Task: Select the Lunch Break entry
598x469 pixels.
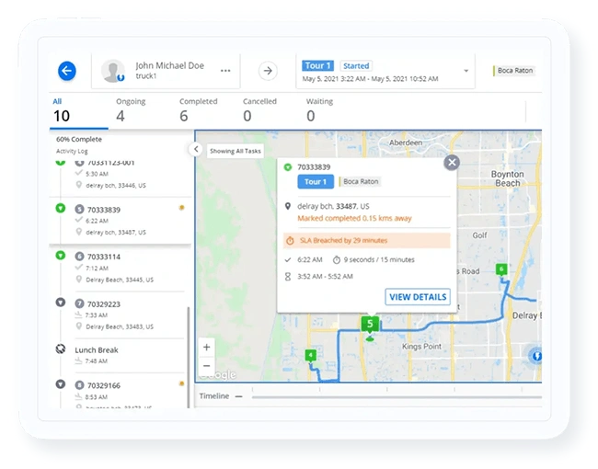Action: tap(121, 355)
